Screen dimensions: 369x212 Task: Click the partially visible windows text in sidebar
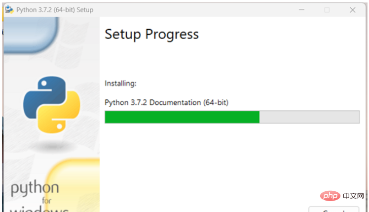point(39,210)
